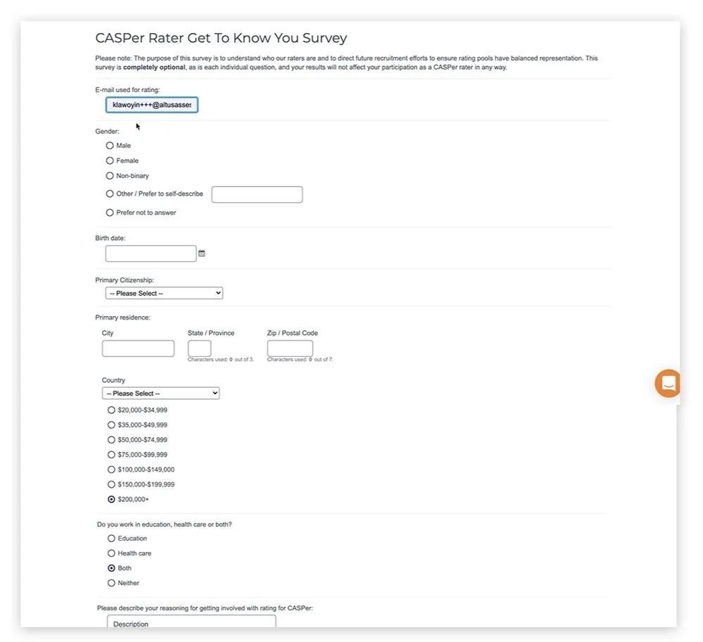
Task: Click the CASPer Rater survey title
Action: (221, 38)
